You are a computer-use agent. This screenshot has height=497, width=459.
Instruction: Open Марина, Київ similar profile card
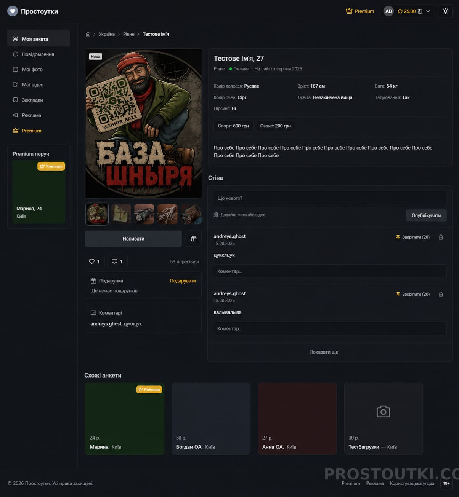125,419
